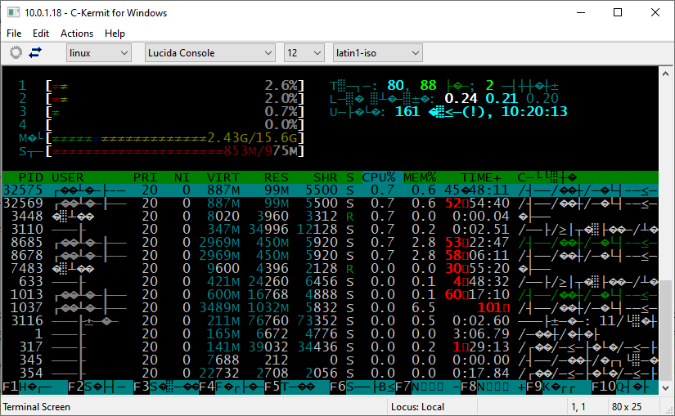
Task: Select process row with PID 1013
Action: [x=331, y=295]
